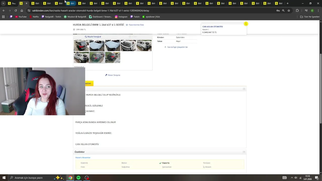Screen dimensions: 322x181
Task: Open the Windows Start menu
Action: click(4, 178)
